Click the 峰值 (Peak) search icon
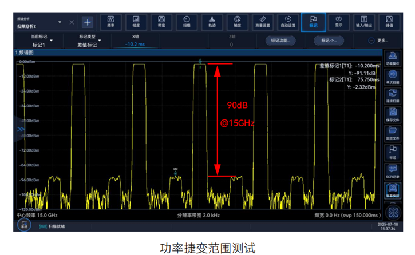Screen dimensions: 415x255 coord(389,22)
